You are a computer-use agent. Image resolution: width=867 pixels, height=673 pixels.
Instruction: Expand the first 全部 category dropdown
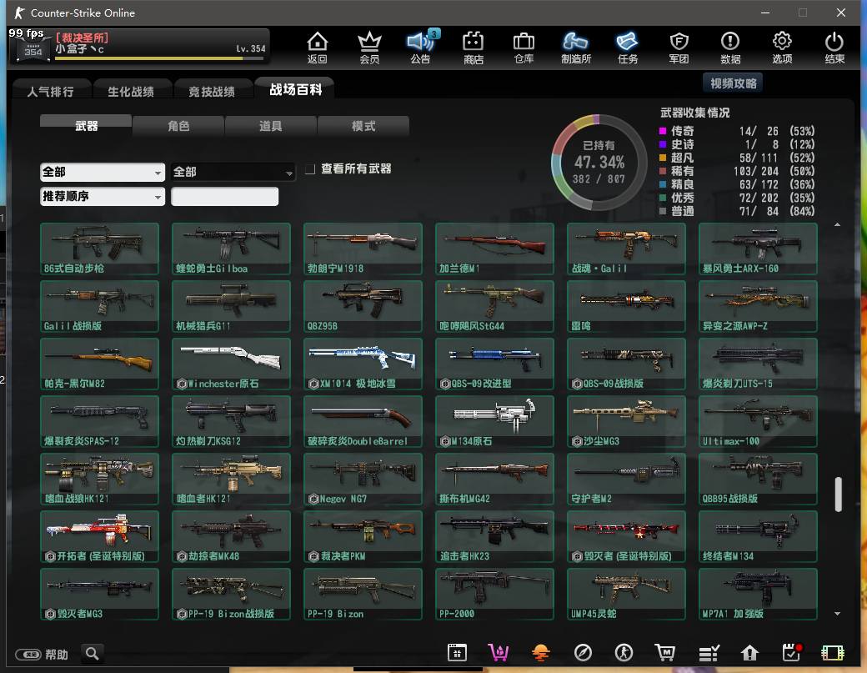pos(103,172)
